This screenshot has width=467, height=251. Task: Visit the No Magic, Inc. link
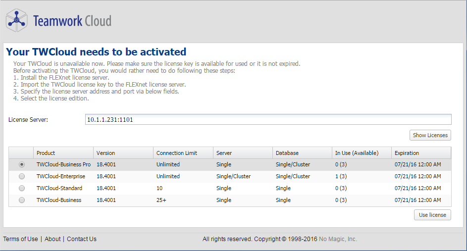pos(338,239)
